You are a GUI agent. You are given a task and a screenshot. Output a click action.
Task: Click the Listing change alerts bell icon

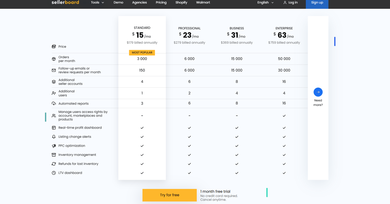tap(54, 137)
